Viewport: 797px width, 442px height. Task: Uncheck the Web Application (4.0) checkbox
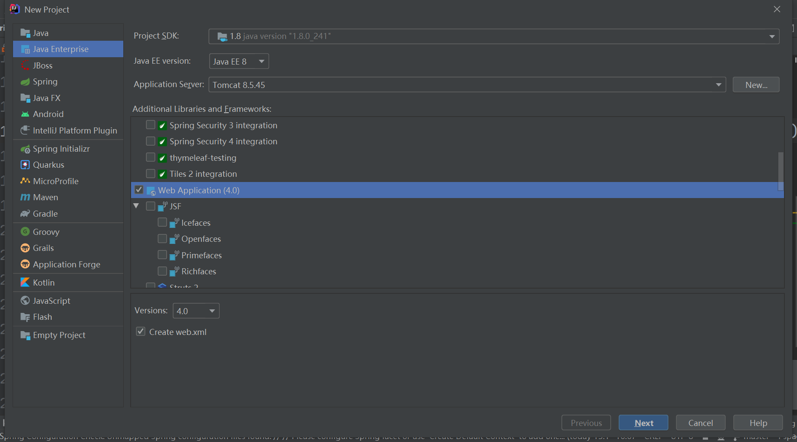point(139,190)
